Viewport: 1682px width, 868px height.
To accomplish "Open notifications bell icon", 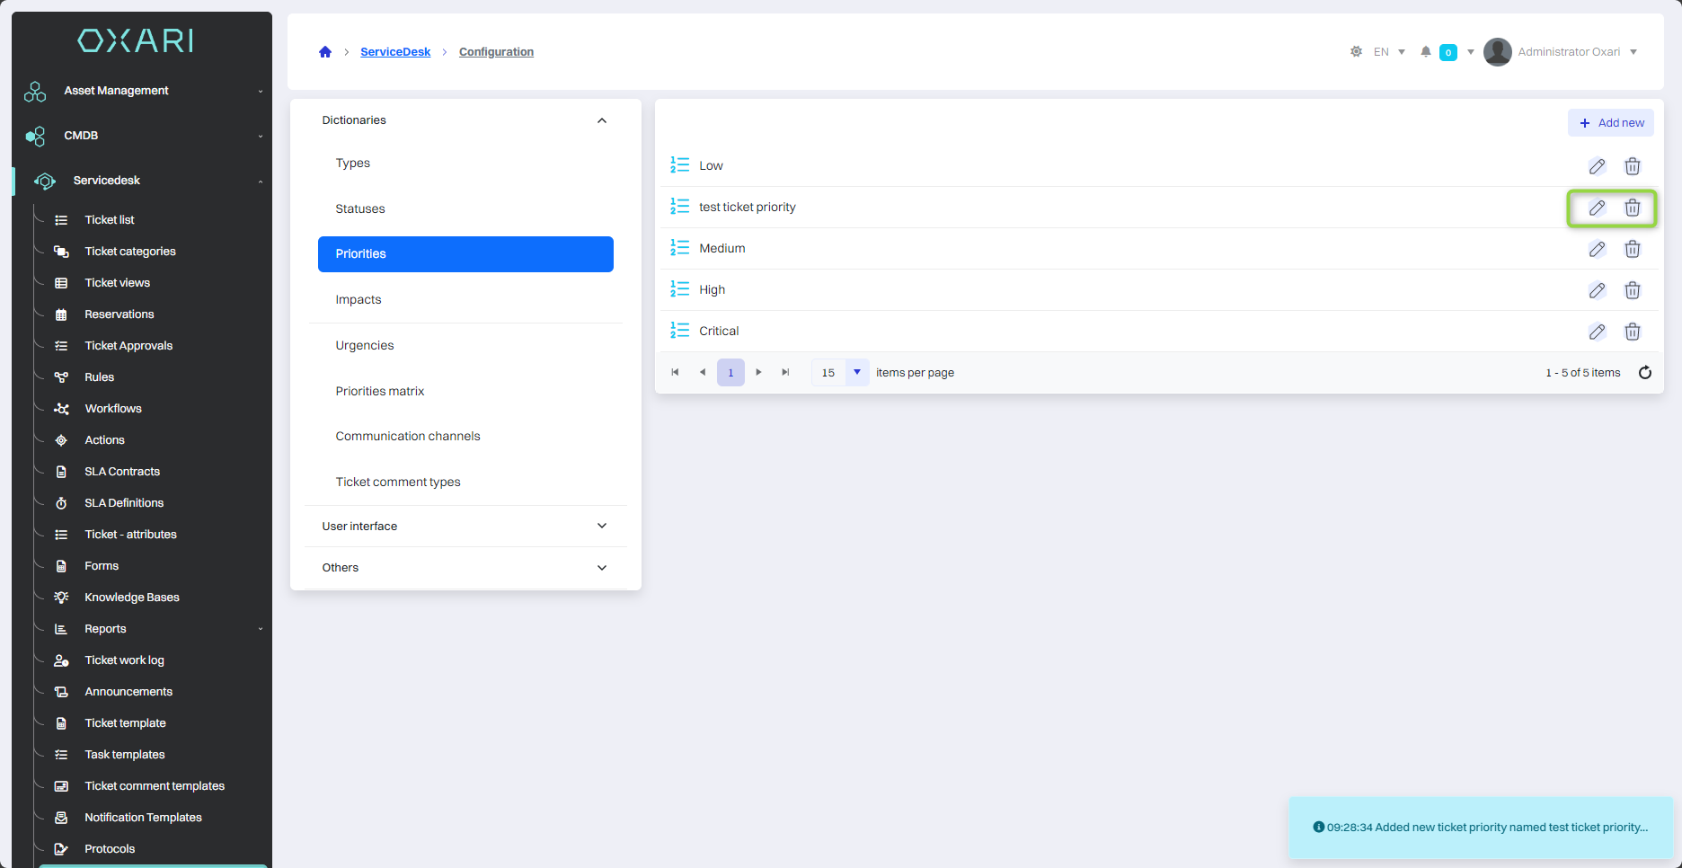I will coord(1425,52).
